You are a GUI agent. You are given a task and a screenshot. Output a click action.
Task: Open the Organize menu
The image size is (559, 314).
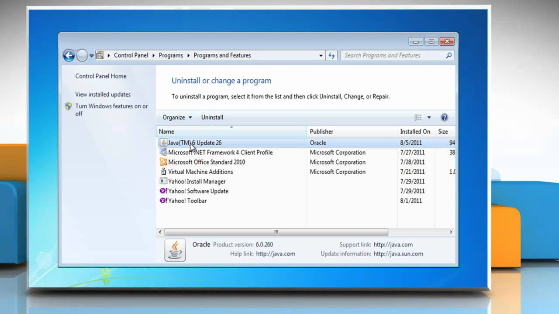177,117
